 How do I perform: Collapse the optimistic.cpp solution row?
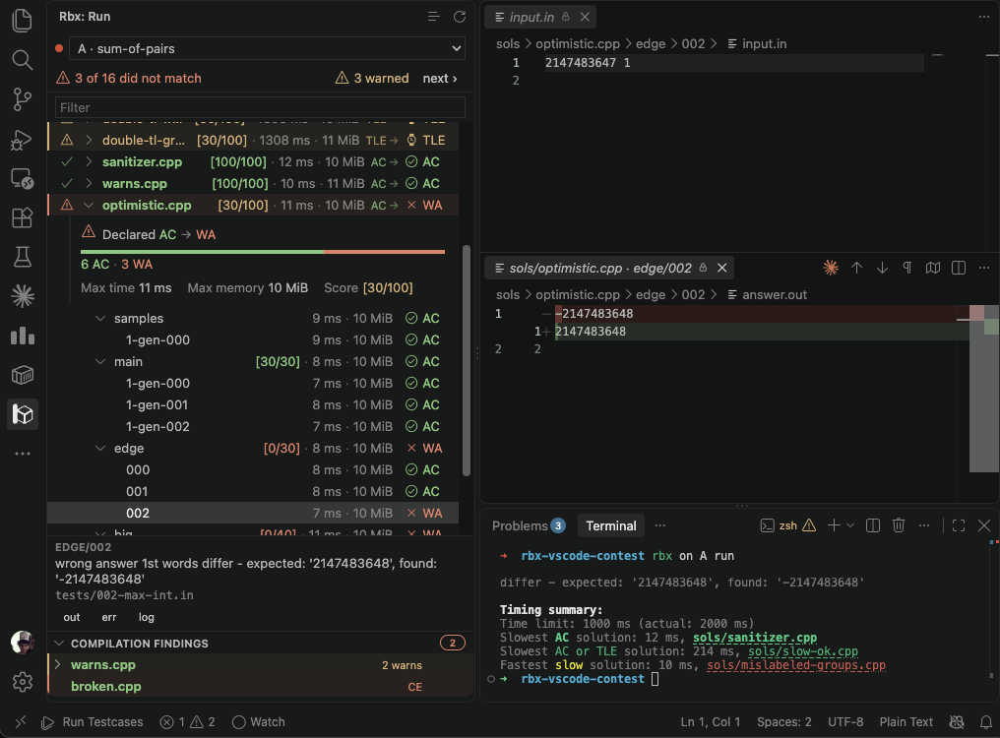(x=89, y=206)
